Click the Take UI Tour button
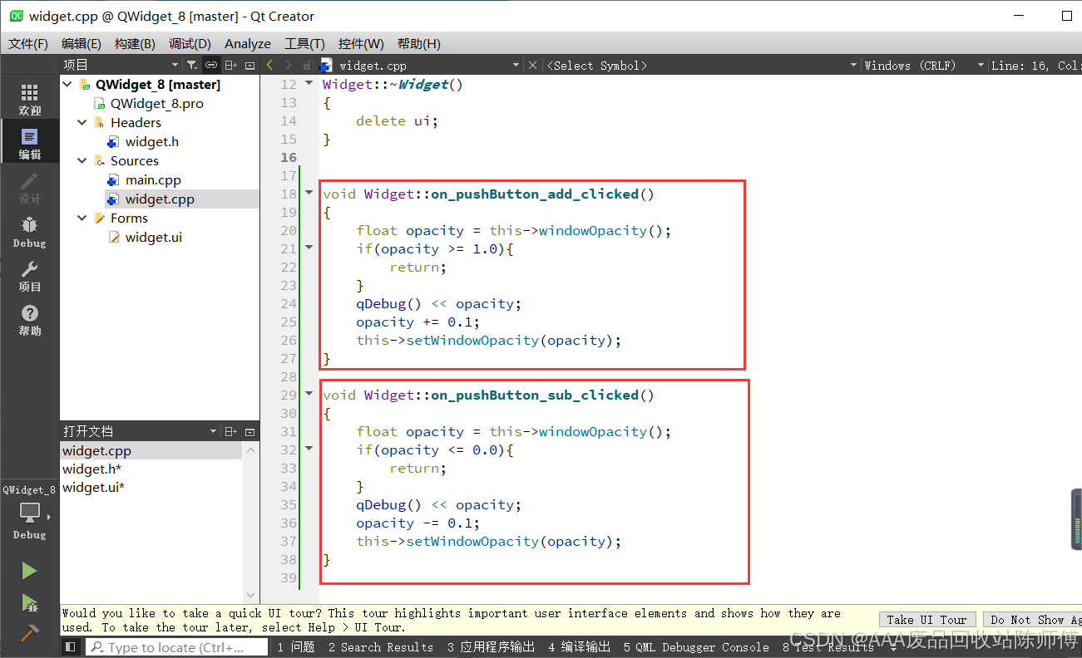Screen dimensions: 1082x658 click(x=926, y=619)
